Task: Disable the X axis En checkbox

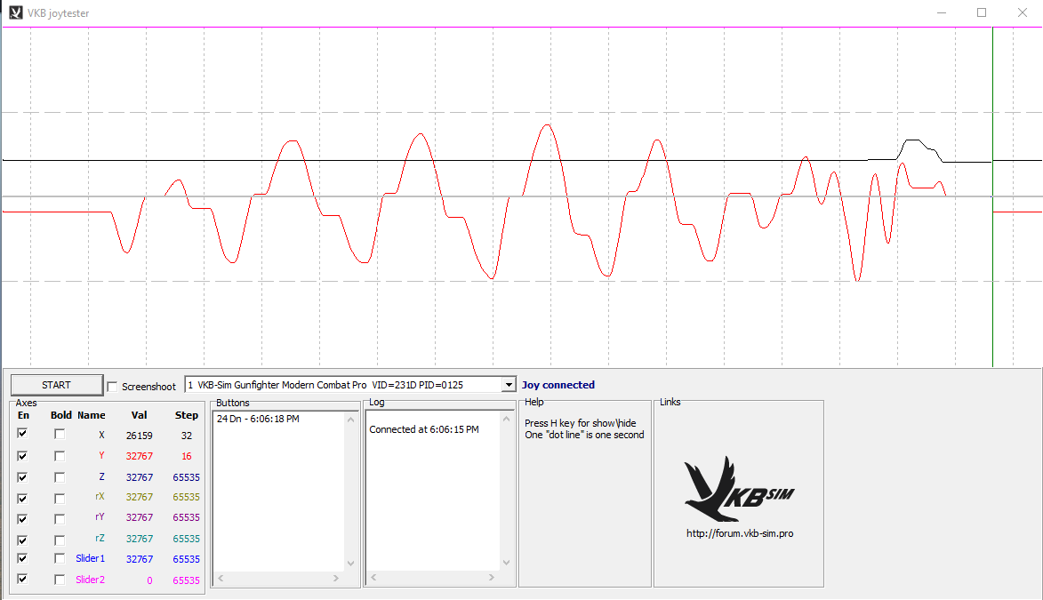Action: click(x=22, y=434)
